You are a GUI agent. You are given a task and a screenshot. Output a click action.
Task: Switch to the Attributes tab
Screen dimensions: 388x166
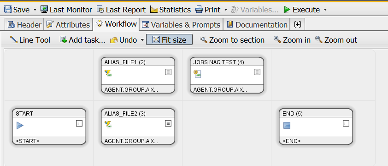tap(68, 25)
